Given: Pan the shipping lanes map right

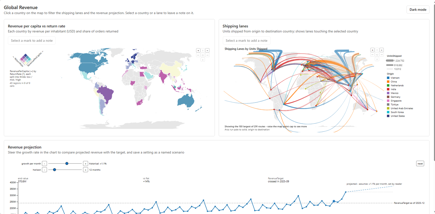Looking at the screenshot, I should coord(382,55).
